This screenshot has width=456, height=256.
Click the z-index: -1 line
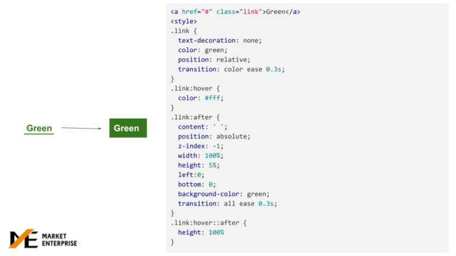(201, 146)
